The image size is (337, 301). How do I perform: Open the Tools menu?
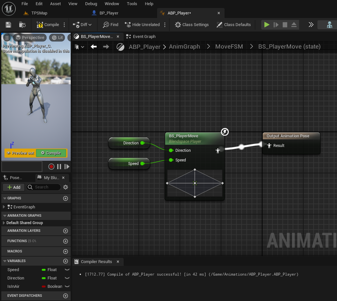[x=132, y=4]
